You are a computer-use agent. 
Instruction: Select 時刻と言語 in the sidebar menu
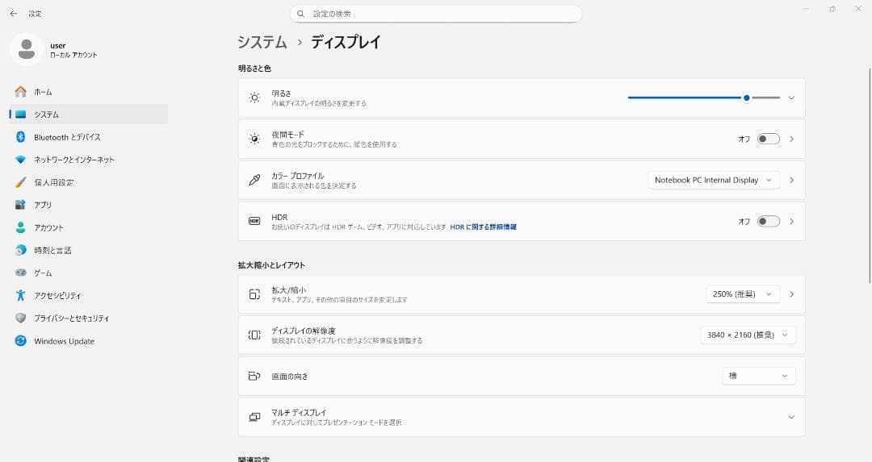[52, 250]
